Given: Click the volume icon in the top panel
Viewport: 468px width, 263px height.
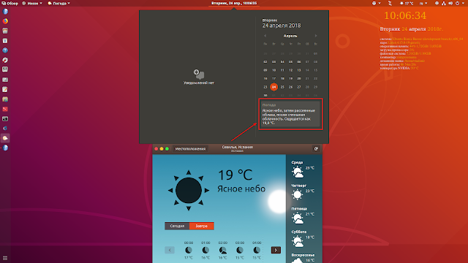Looking at the screenshot, I should point(450,3).
